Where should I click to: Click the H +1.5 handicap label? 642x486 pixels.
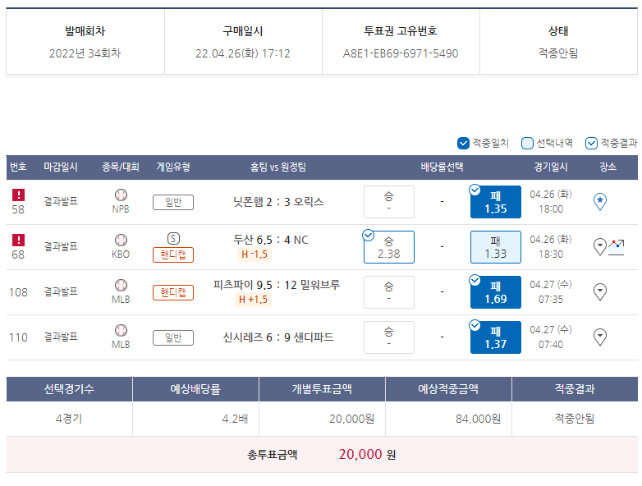[x=253, y=300]
